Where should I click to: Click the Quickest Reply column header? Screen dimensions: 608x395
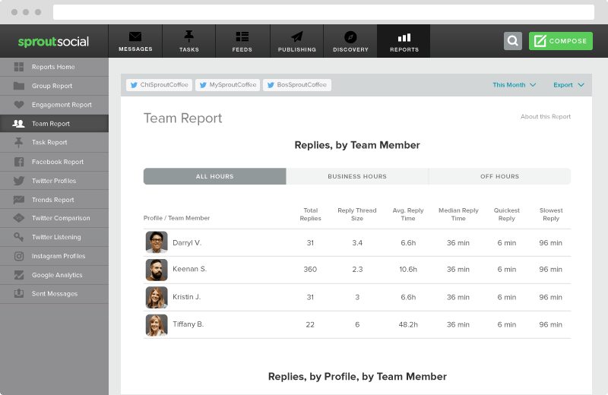[507, 214]
